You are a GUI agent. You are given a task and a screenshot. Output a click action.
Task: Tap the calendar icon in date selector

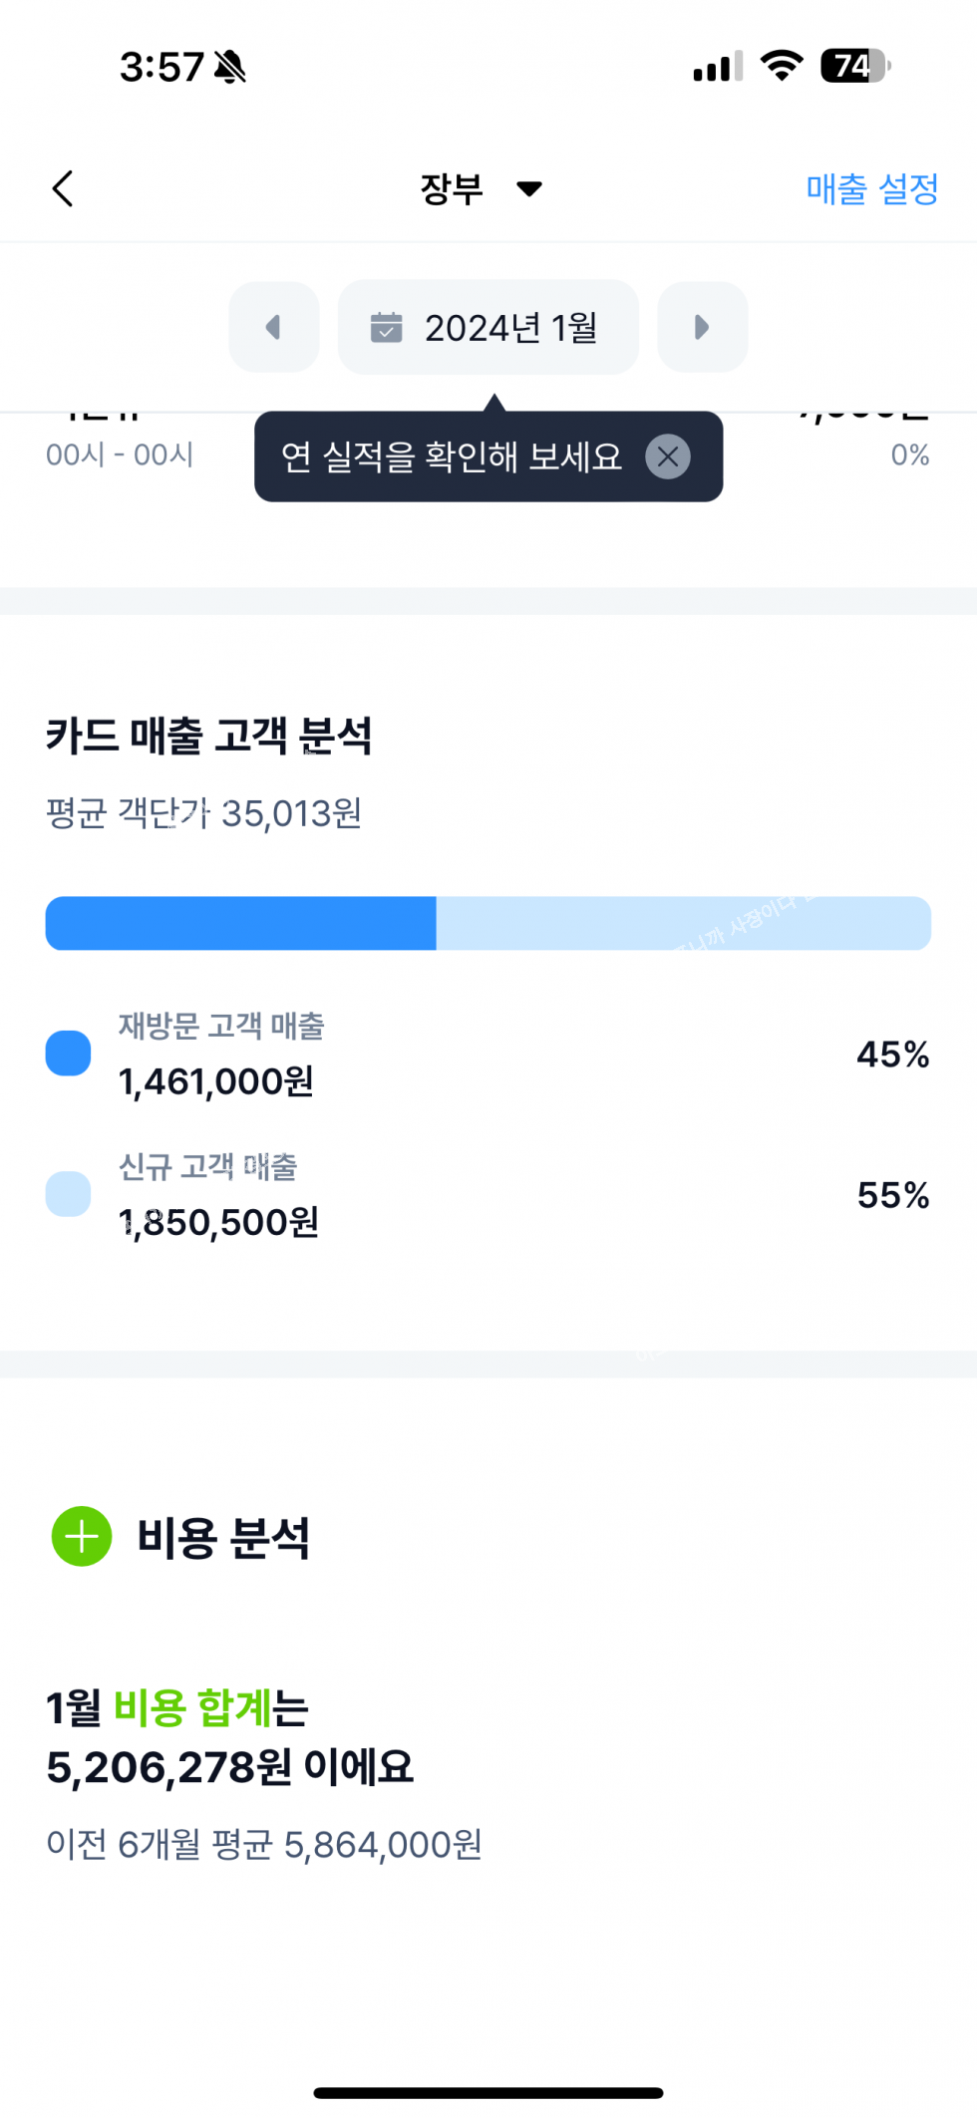click(x=386, y=327)
